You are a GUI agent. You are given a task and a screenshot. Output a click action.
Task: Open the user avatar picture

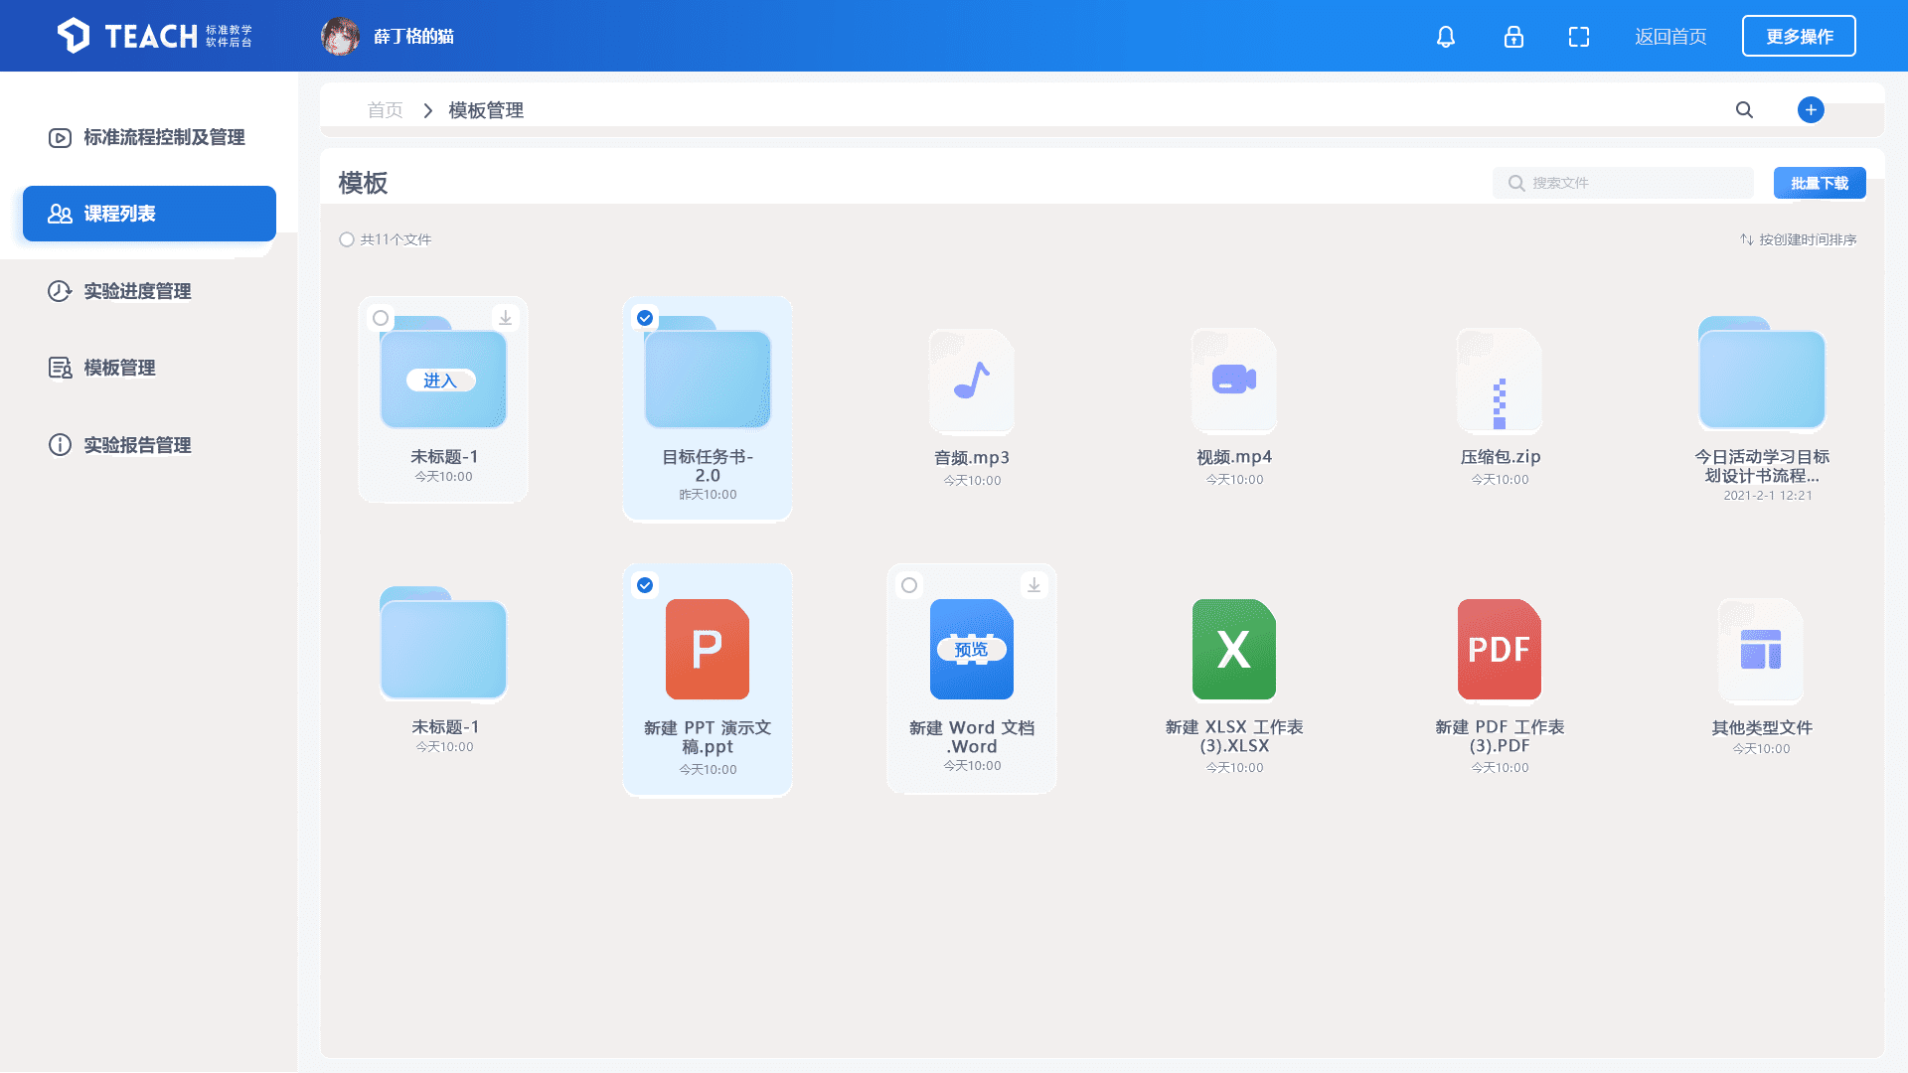click(x=340, y=37)
